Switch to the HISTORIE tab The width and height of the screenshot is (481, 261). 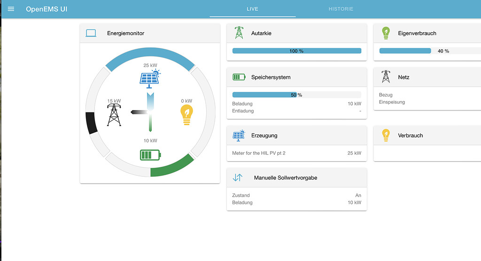341,9
